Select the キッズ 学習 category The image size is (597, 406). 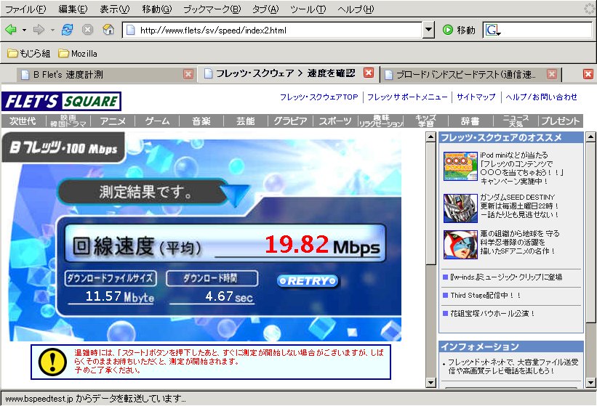425,121
